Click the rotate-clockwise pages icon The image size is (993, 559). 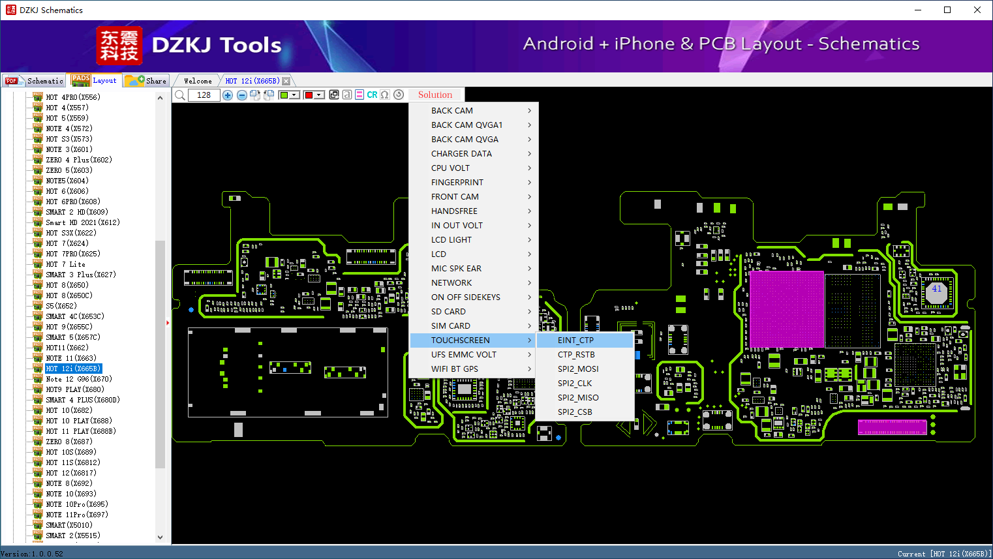(x=255, y=95)
